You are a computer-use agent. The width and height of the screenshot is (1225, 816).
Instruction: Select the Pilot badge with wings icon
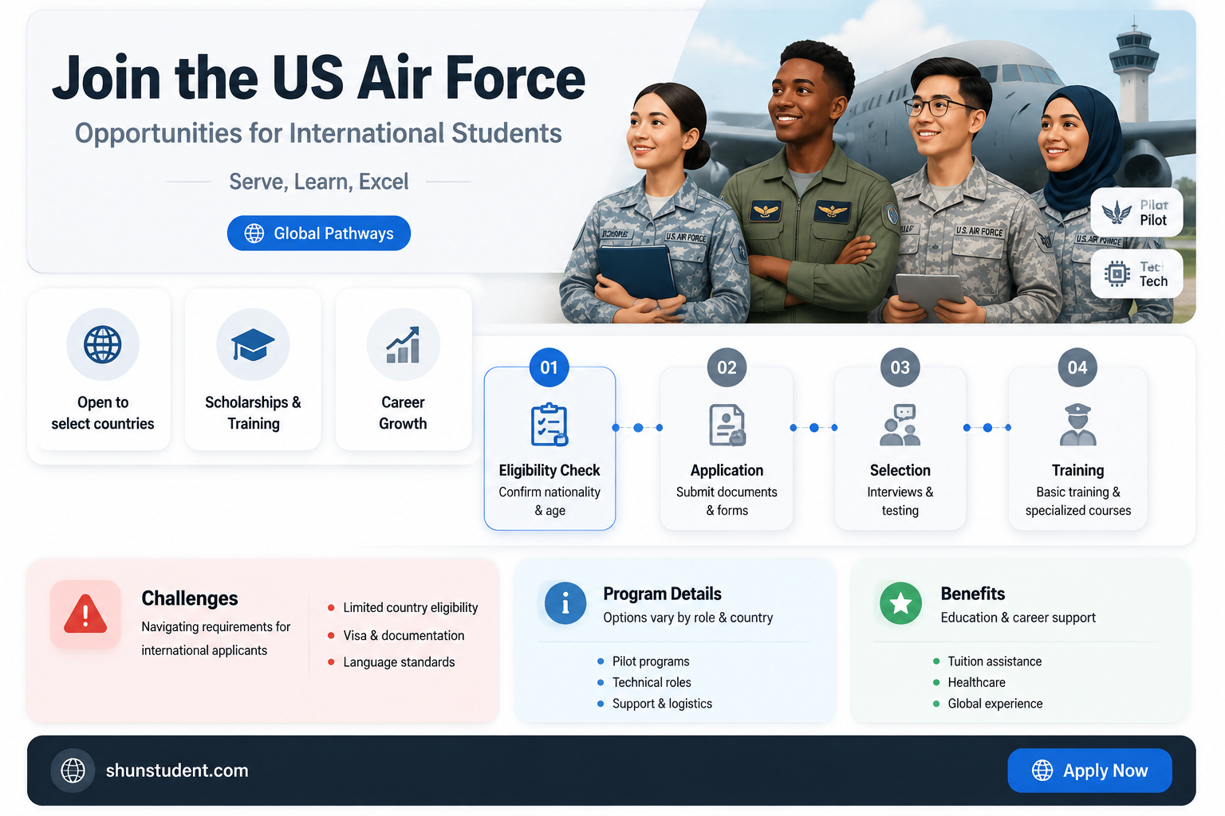[x=1136, y=212]
